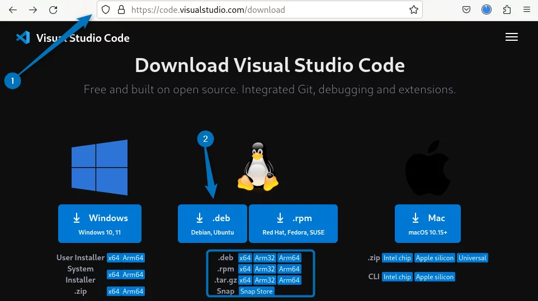Open the site hamburger navigation menu

pos(512,37)
